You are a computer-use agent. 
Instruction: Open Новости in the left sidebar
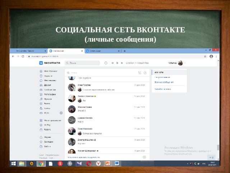[x=46, y=76]
